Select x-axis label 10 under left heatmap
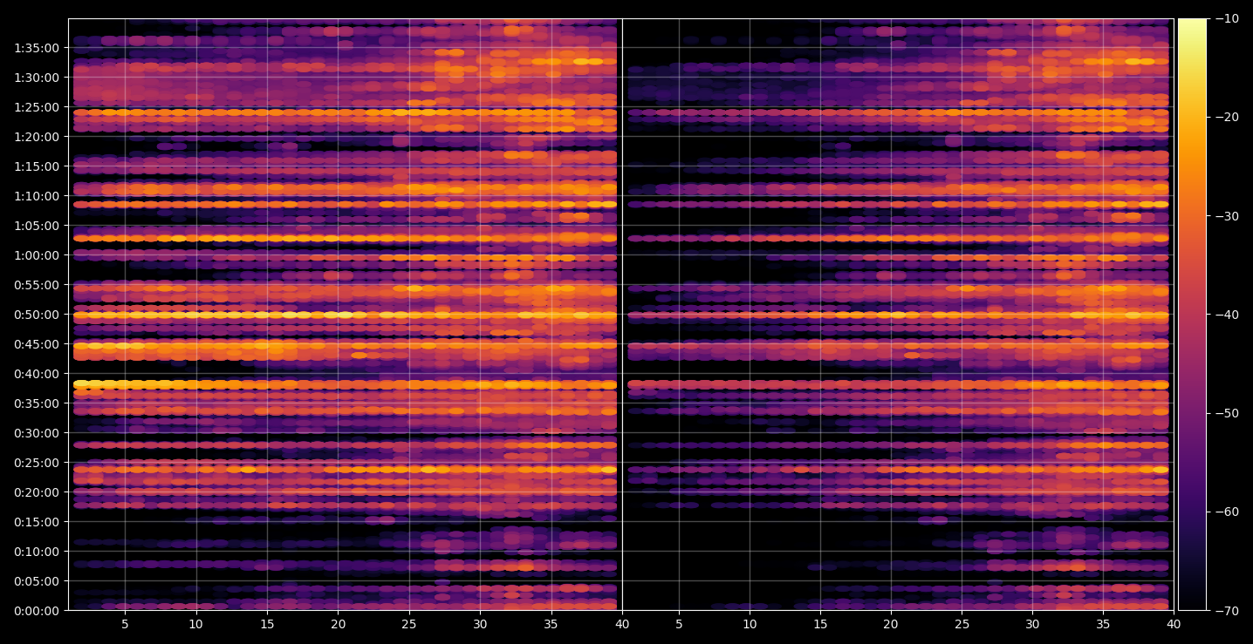This screenshot has width=1253, height=644. [196, 624]
